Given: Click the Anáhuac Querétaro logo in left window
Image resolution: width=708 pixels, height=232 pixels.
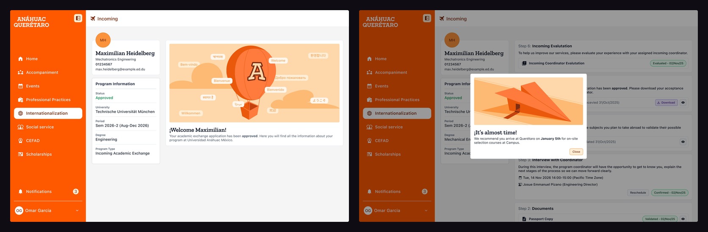Looking at the screenshot, I should point(31,22).
